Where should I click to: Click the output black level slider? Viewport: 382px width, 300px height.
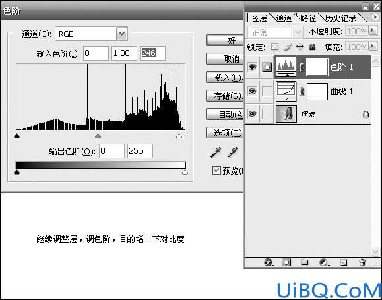(x=16, y=172)
